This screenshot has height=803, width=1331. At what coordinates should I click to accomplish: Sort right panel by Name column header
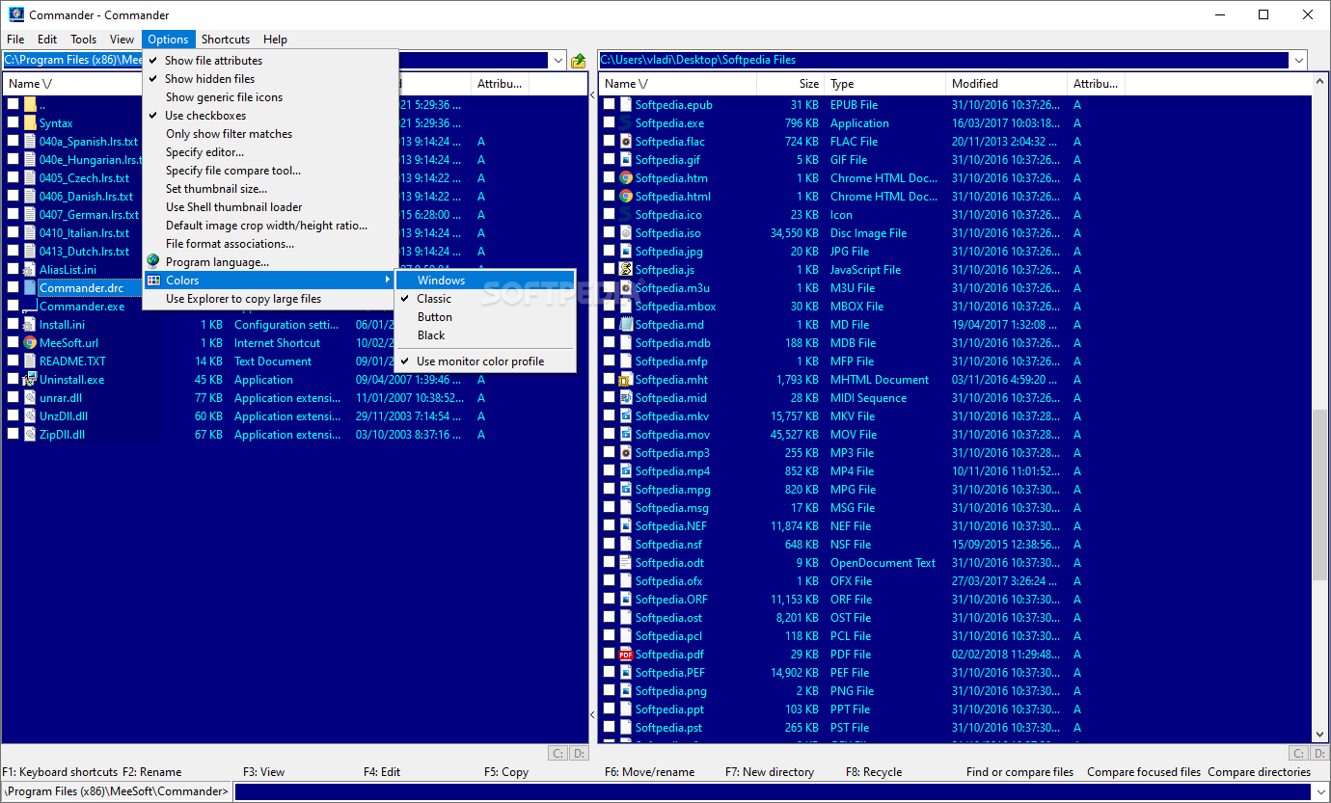click(x=677, y=84)
